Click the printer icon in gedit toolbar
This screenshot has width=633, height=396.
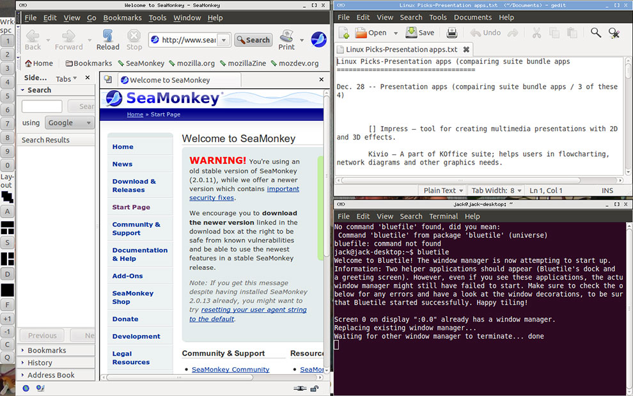(x=452, y=33)
